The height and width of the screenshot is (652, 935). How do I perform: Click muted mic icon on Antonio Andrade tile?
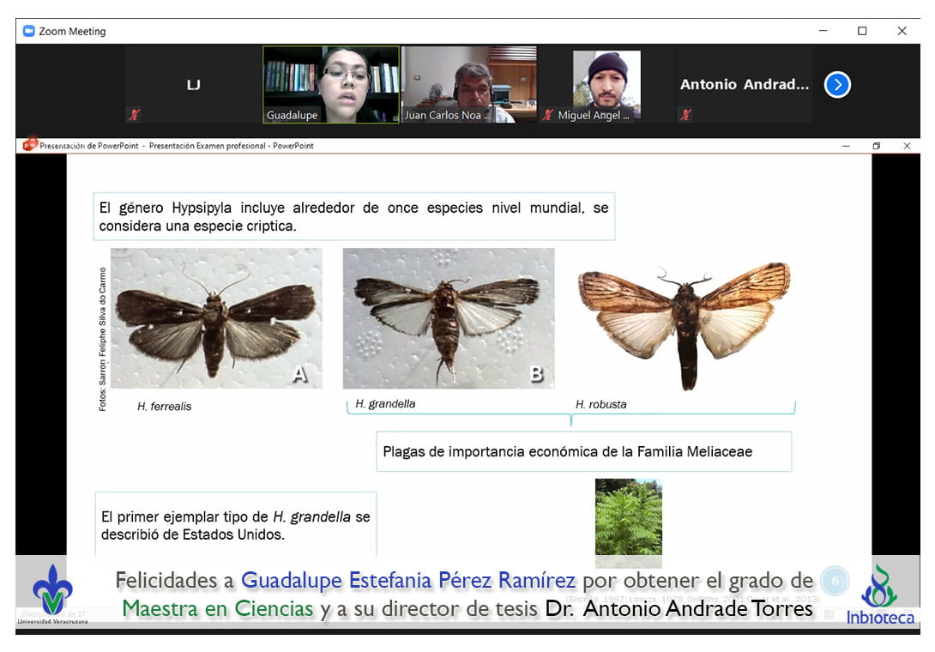[685, 114]
